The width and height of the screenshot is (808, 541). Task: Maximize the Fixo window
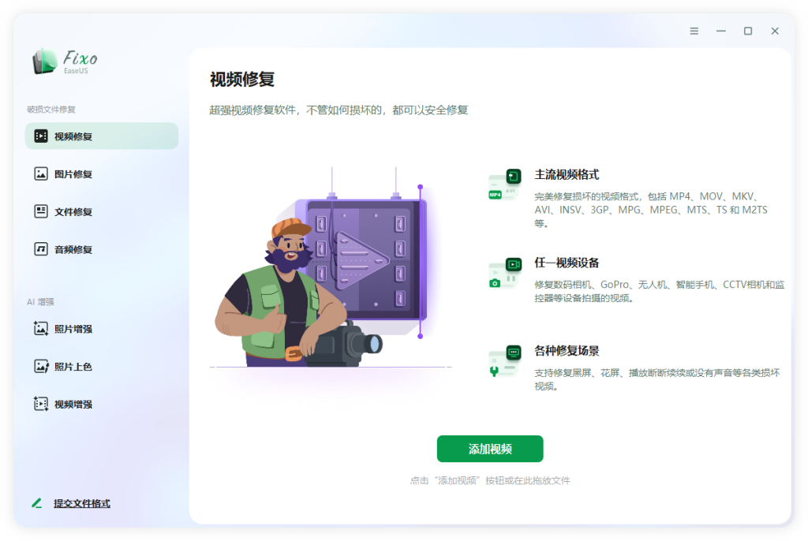click(x=748, y=31)
